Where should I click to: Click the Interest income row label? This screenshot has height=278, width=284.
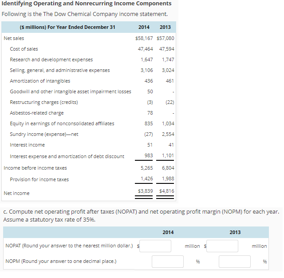tap(28, 145)
